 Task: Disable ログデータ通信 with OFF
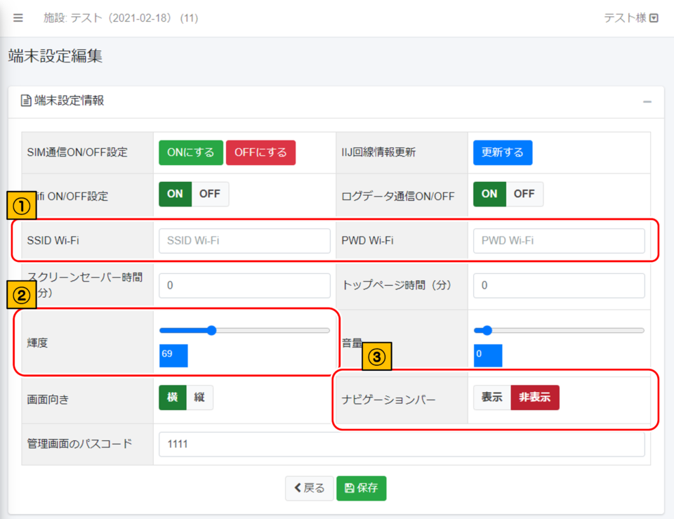(524, 194)
